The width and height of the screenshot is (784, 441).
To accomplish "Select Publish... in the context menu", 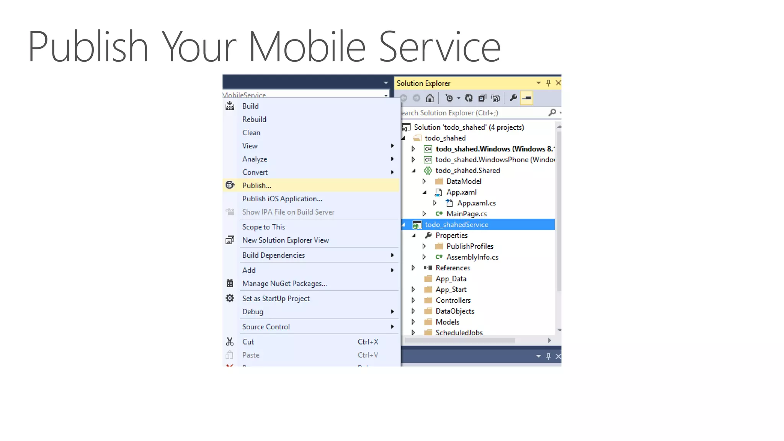I will [256, 186].
